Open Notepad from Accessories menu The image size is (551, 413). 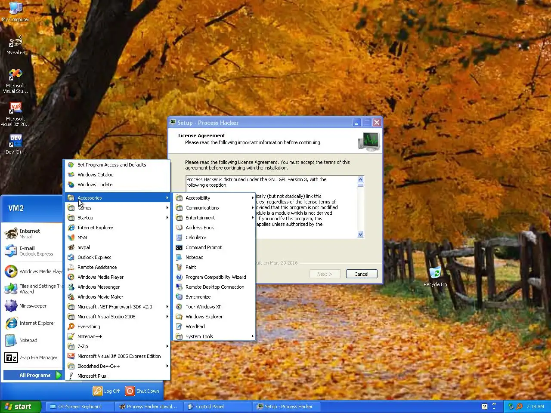coord(214,257)
